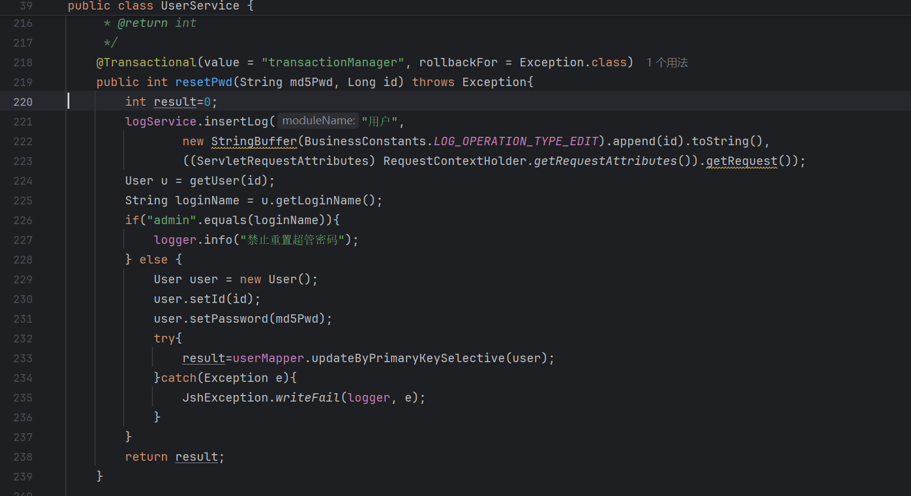Click the else keyword on line 228
The height and width of the screenshot is (496, 911).
[x=154, y=259]
